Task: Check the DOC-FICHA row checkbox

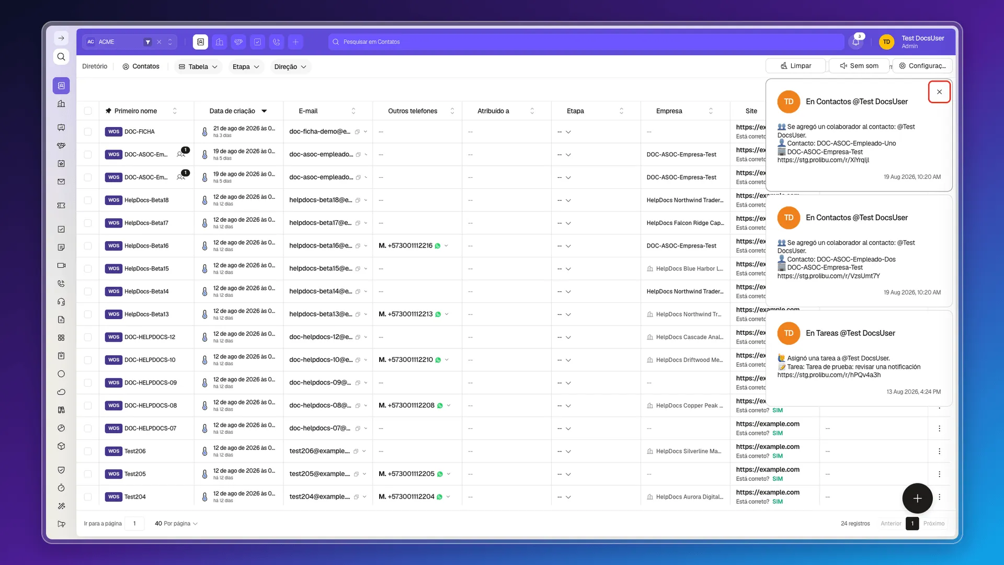Action: [88, 132]
